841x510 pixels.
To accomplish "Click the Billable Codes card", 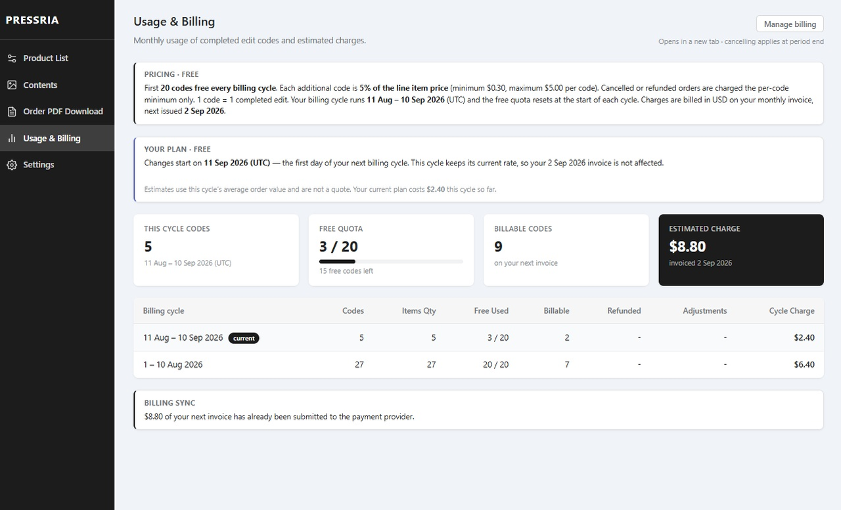I will click(566, 250).
